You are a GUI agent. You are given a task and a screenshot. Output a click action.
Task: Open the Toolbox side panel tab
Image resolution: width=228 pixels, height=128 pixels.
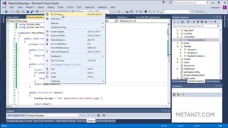(x=4, y=19)
